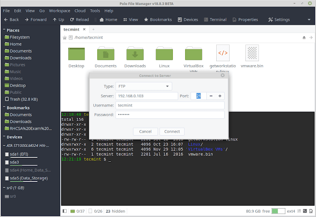
Task: Open the Go menu
Action: click(42, 11)
